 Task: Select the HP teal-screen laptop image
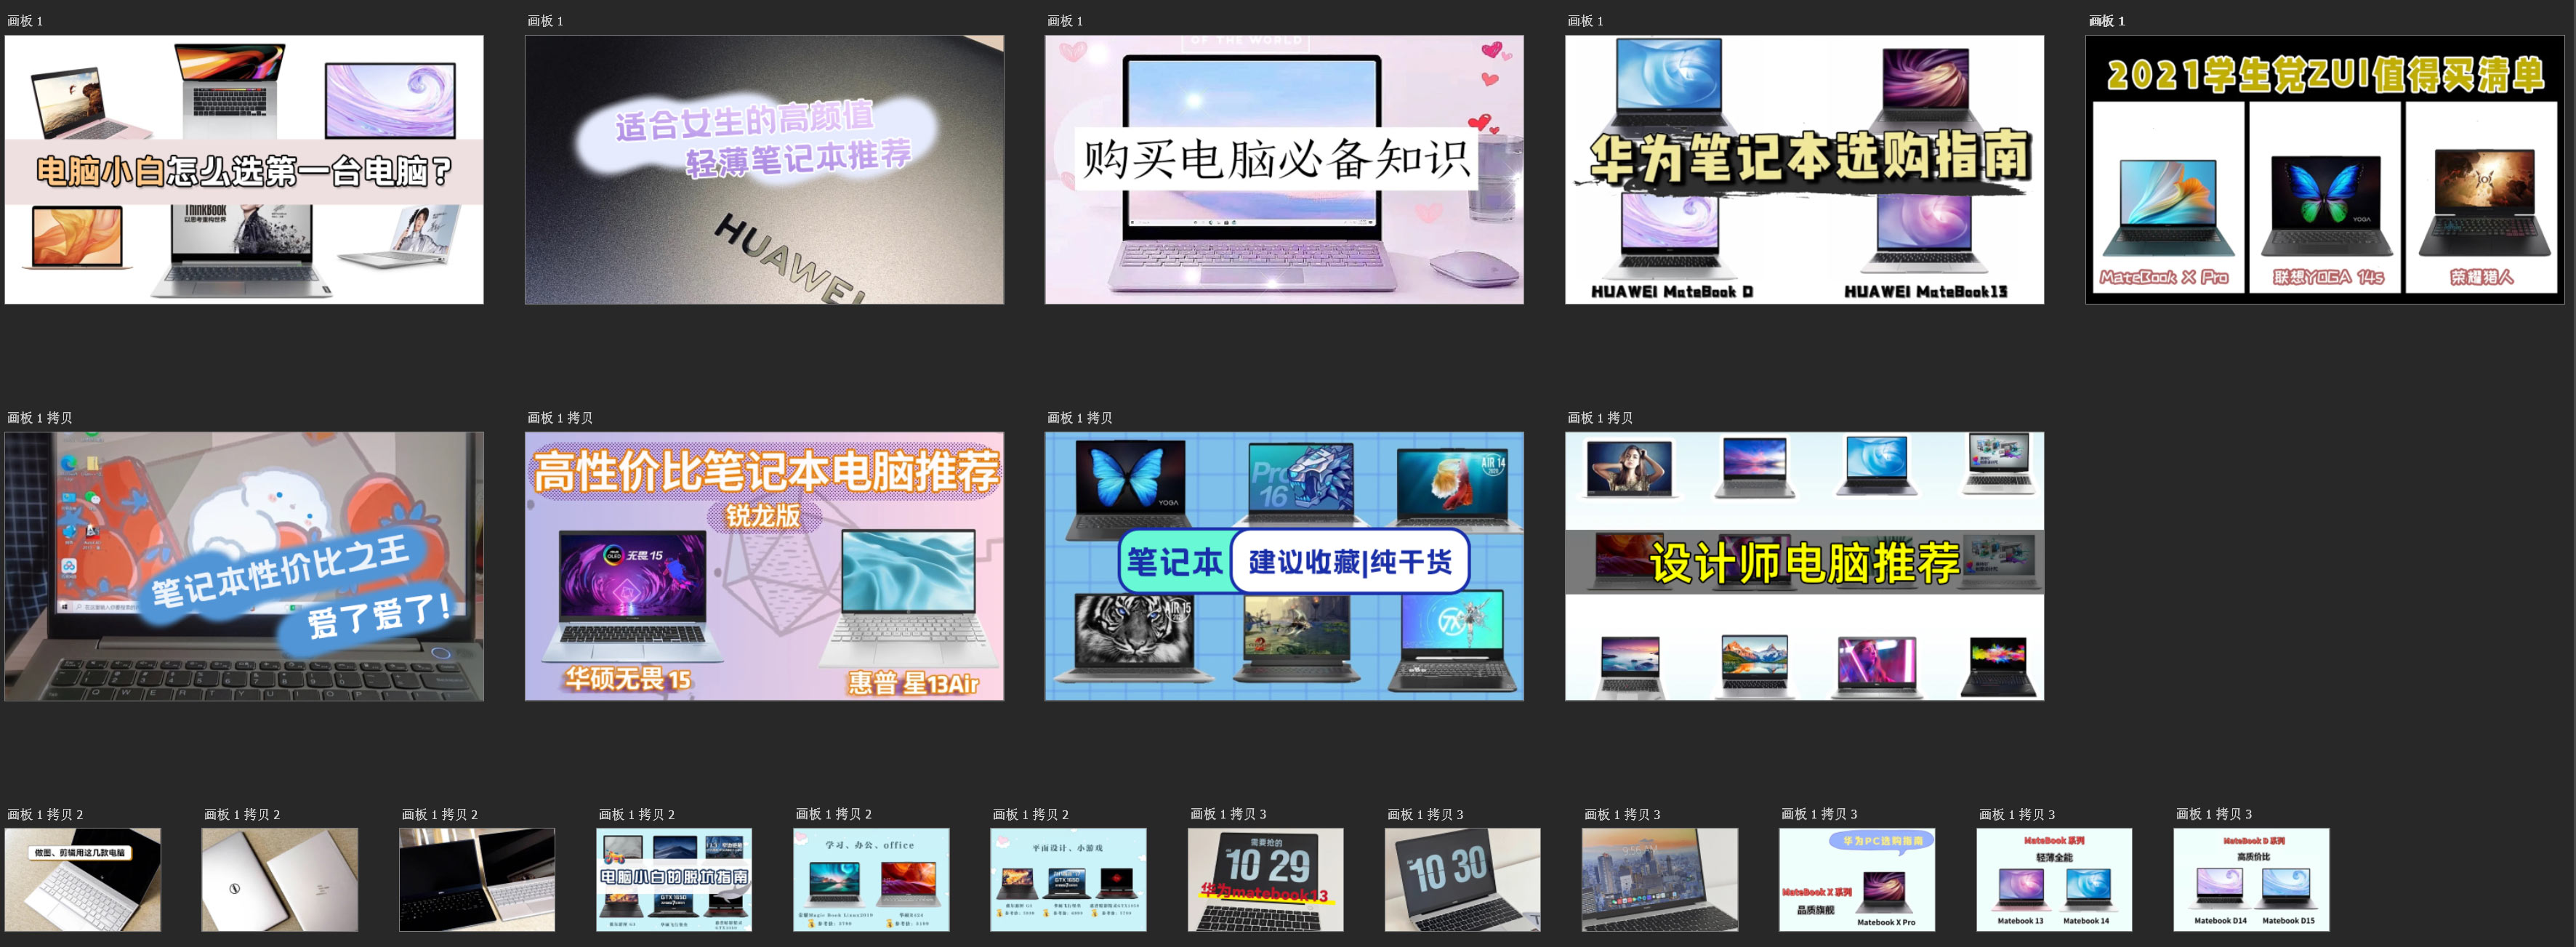coord(908,597)
